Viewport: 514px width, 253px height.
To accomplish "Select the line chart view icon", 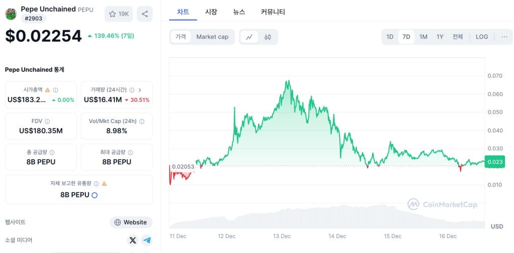I will click(249, 37).
